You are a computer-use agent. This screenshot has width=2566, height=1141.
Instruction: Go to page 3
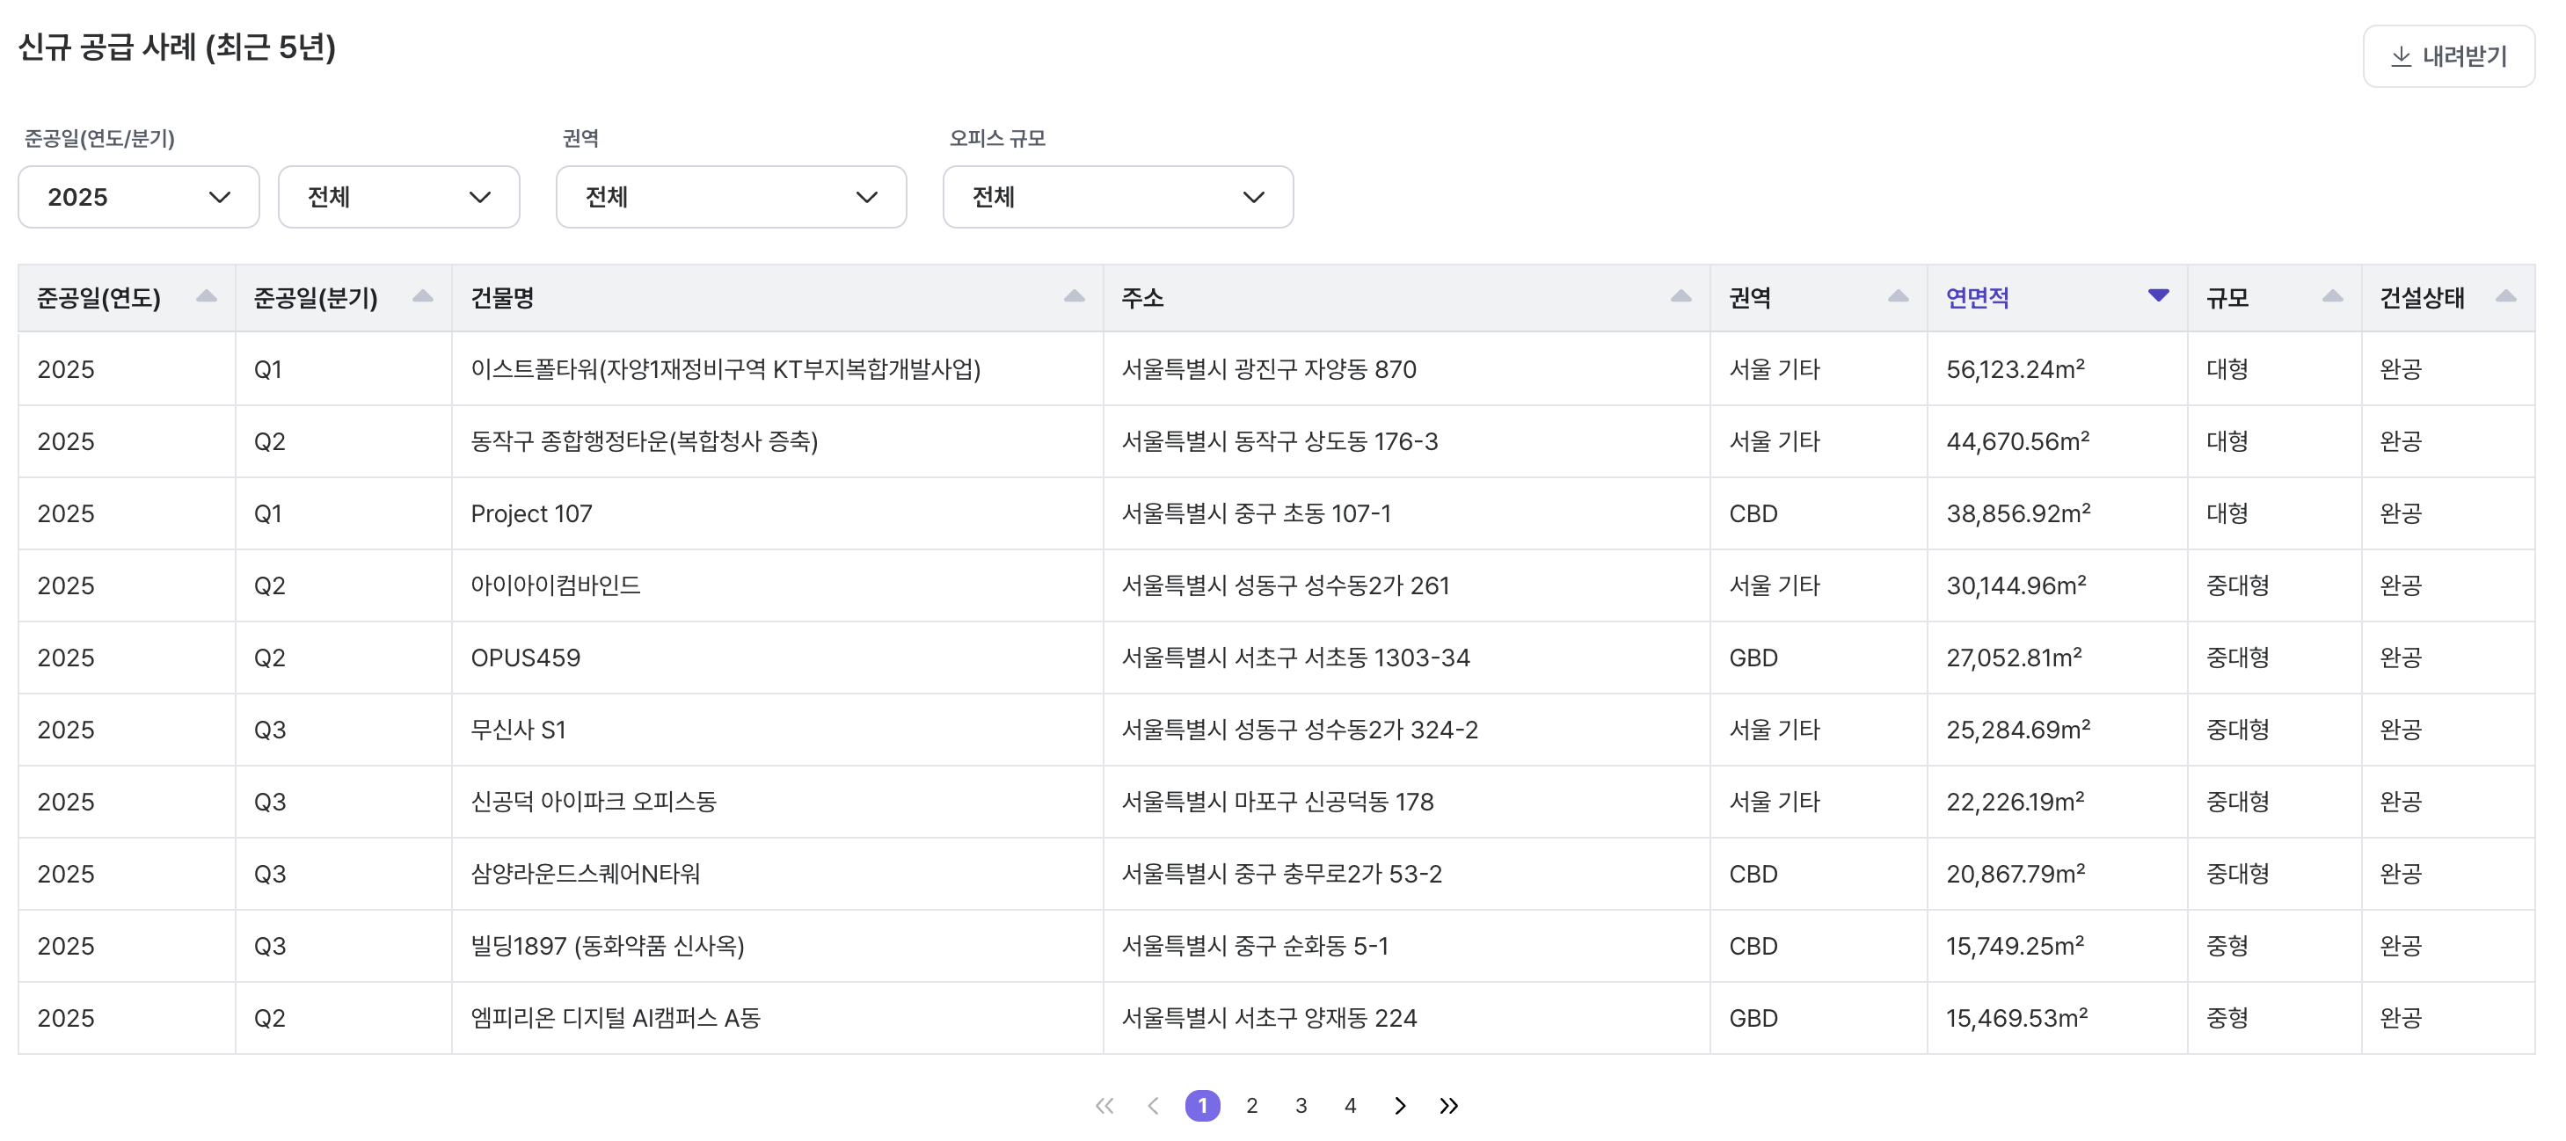[x=1301, y=1105]
